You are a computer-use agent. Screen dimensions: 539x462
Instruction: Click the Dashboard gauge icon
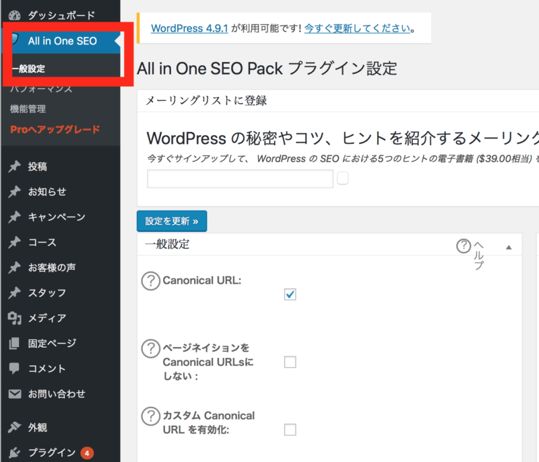click(x=14, y=15)
